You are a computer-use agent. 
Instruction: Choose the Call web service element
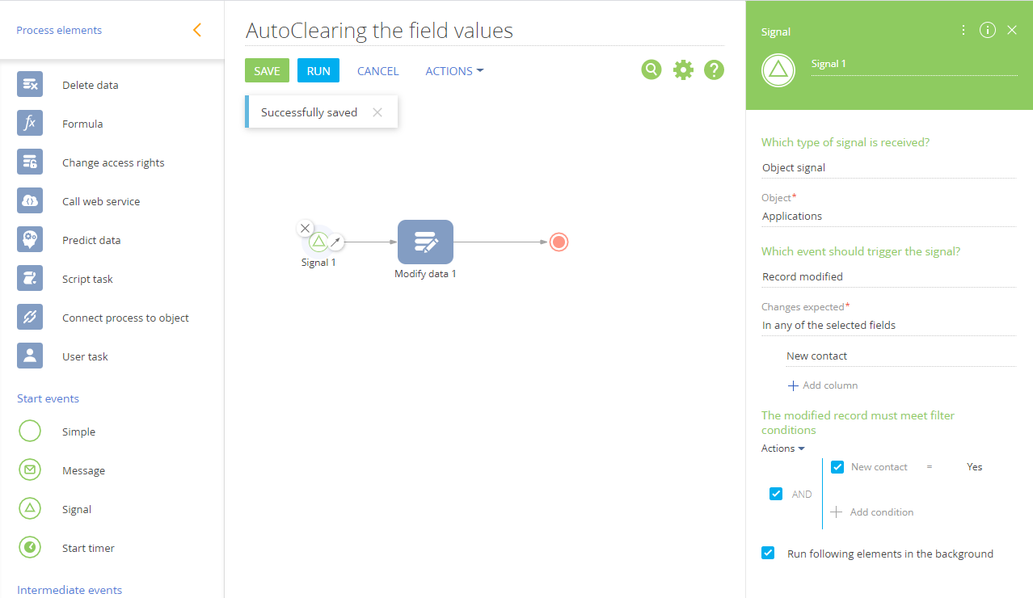101,201
